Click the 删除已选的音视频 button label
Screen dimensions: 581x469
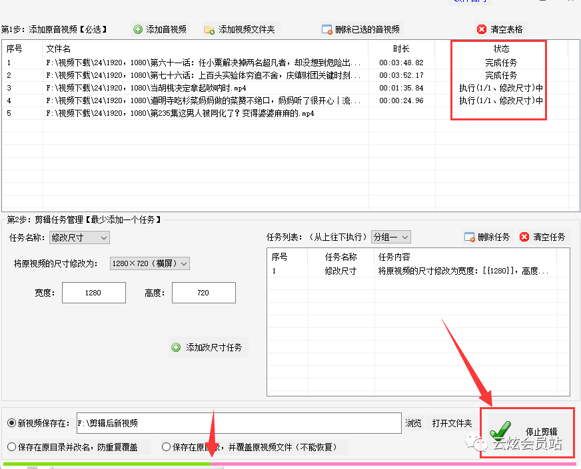tap(367, 29)
